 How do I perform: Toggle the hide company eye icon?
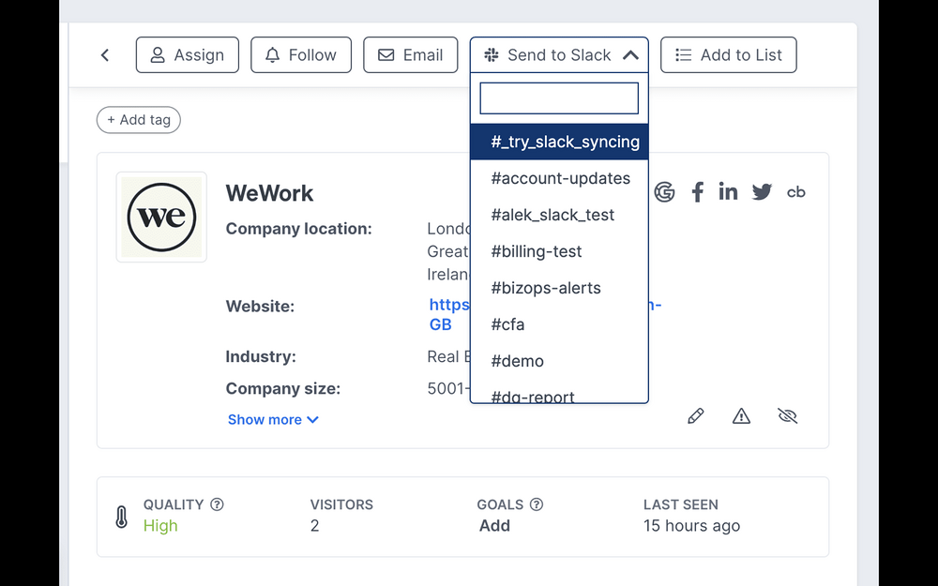click(787, 415)
